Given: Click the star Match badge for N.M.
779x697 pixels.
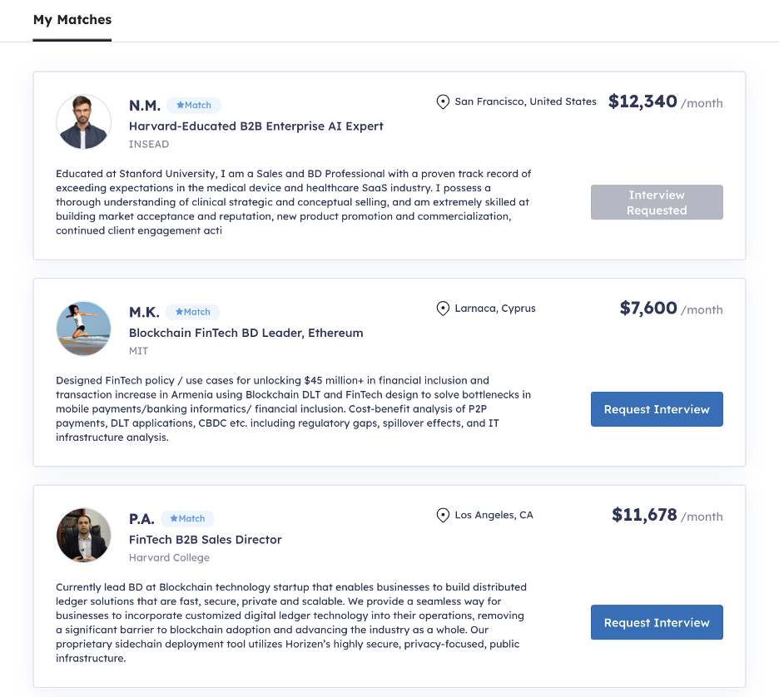Looking at the screenshot, I should click(x=194, y=106).
